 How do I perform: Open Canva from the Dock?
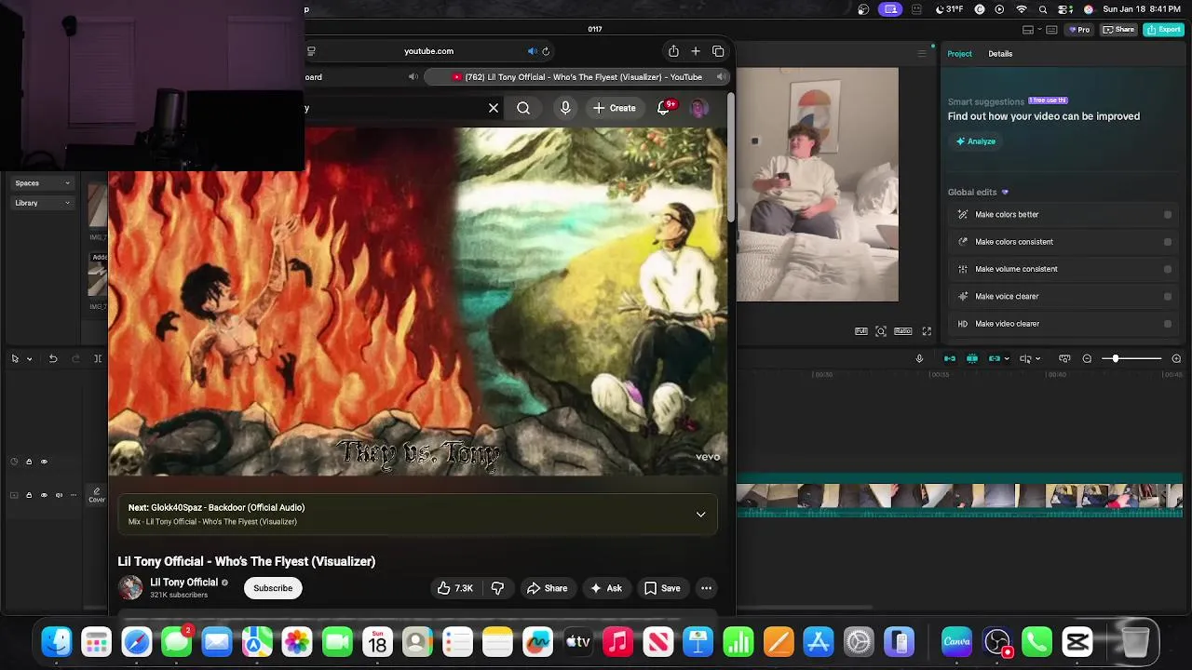point(956,642)
